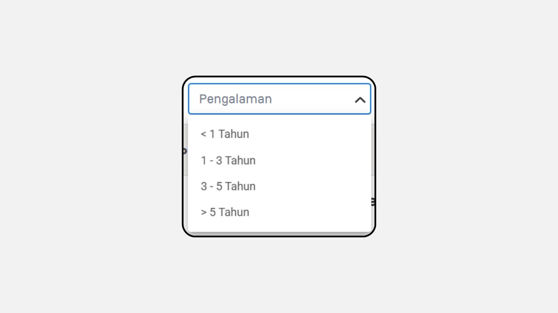Select three-to-five years experience entry
Image resolution: width=558 pixels, height=313 pixels.
point(279,186)
